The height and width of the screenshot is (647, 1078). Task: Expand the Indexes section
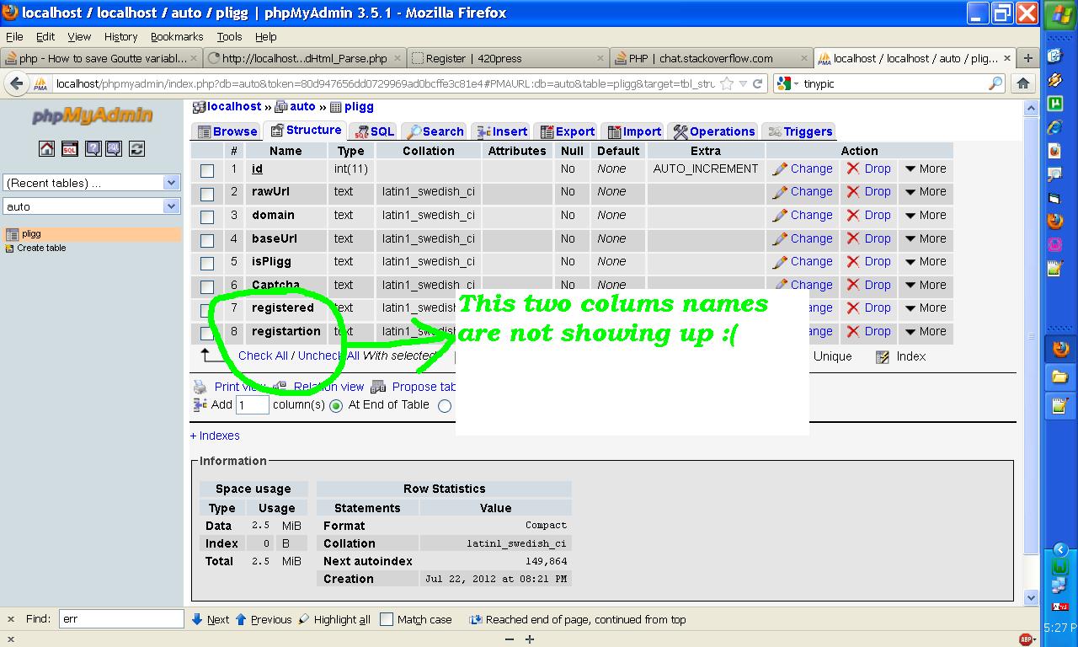pos(215,436)
